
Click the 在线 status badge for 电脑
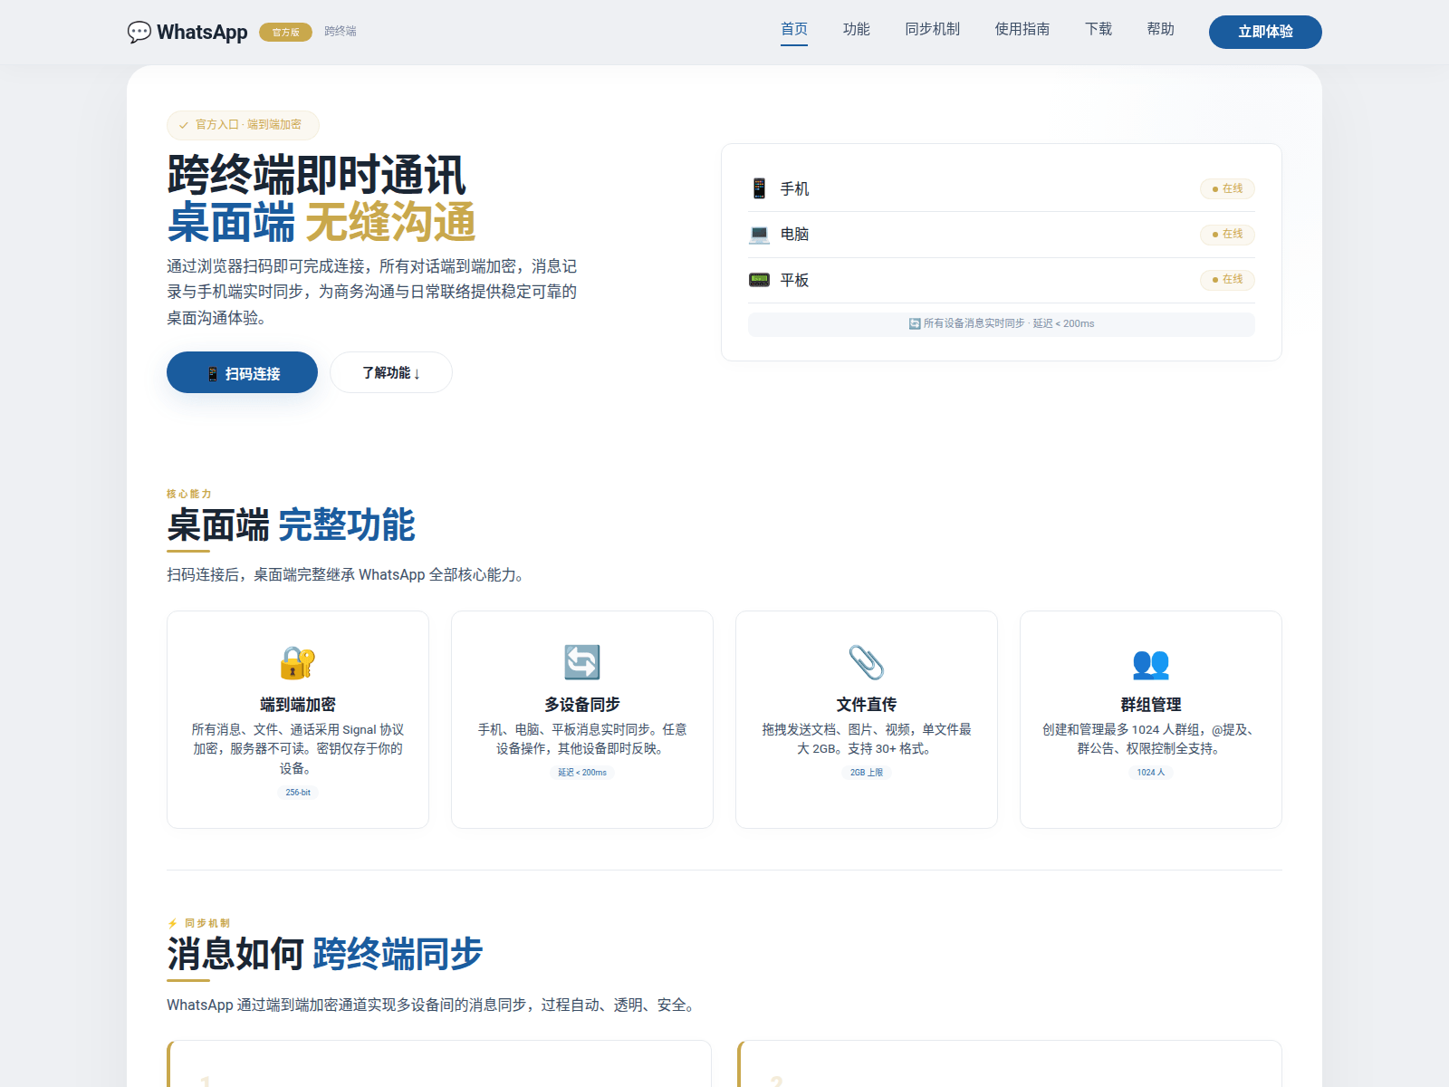coord(1227,234)
